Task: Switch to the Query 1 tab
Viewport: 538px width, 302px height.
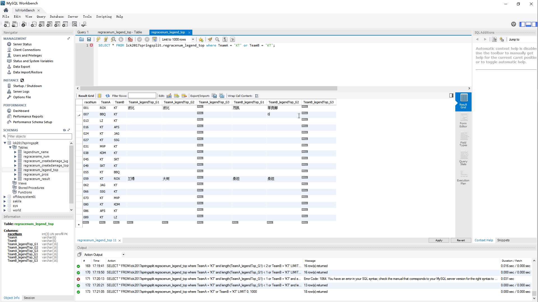Action: pyautogui.click(x=83, y=32)
